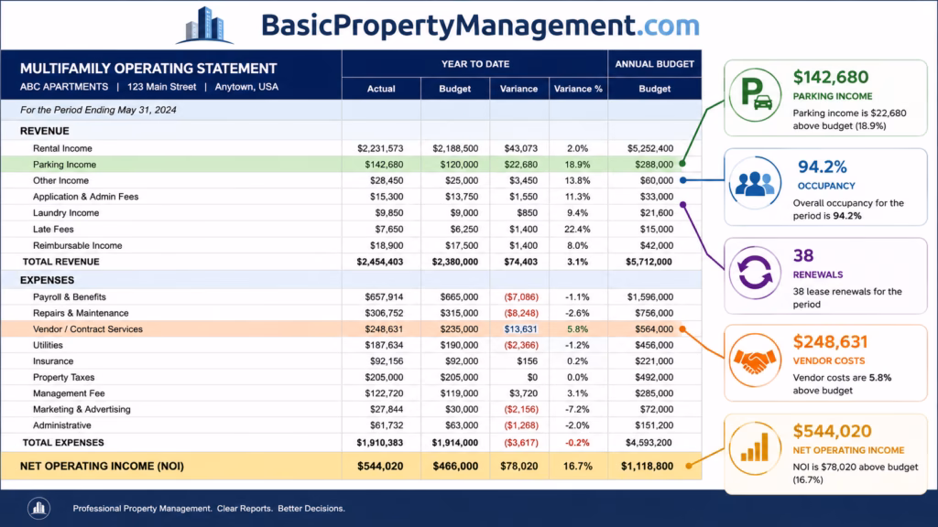Click the net operating income bar chart icon

[755, 448]
